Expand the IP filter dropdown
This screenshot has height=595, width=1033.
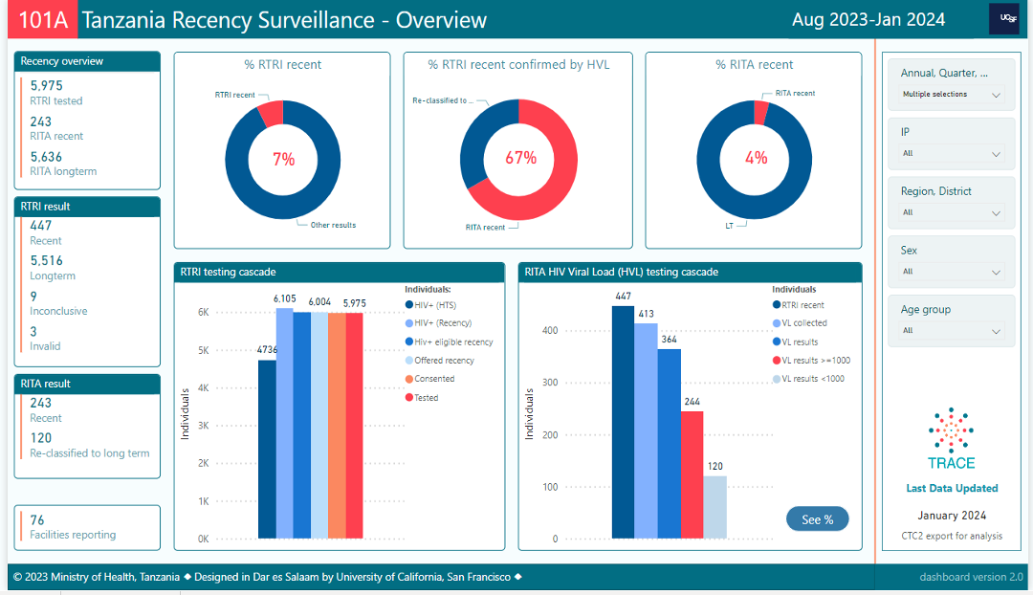(x=952, y=154)
